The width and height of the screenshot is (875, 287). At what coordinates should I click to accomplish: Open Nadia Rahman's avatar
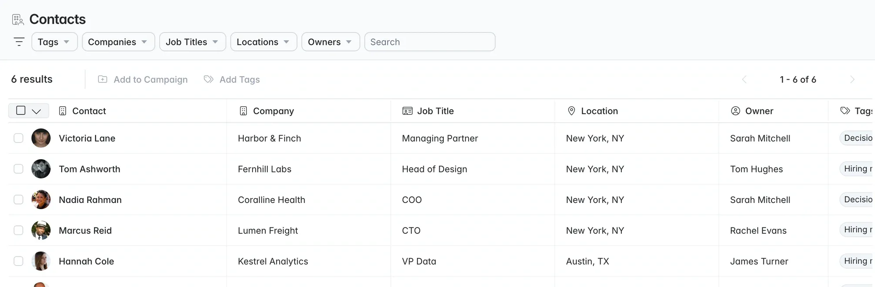point(41,199)
